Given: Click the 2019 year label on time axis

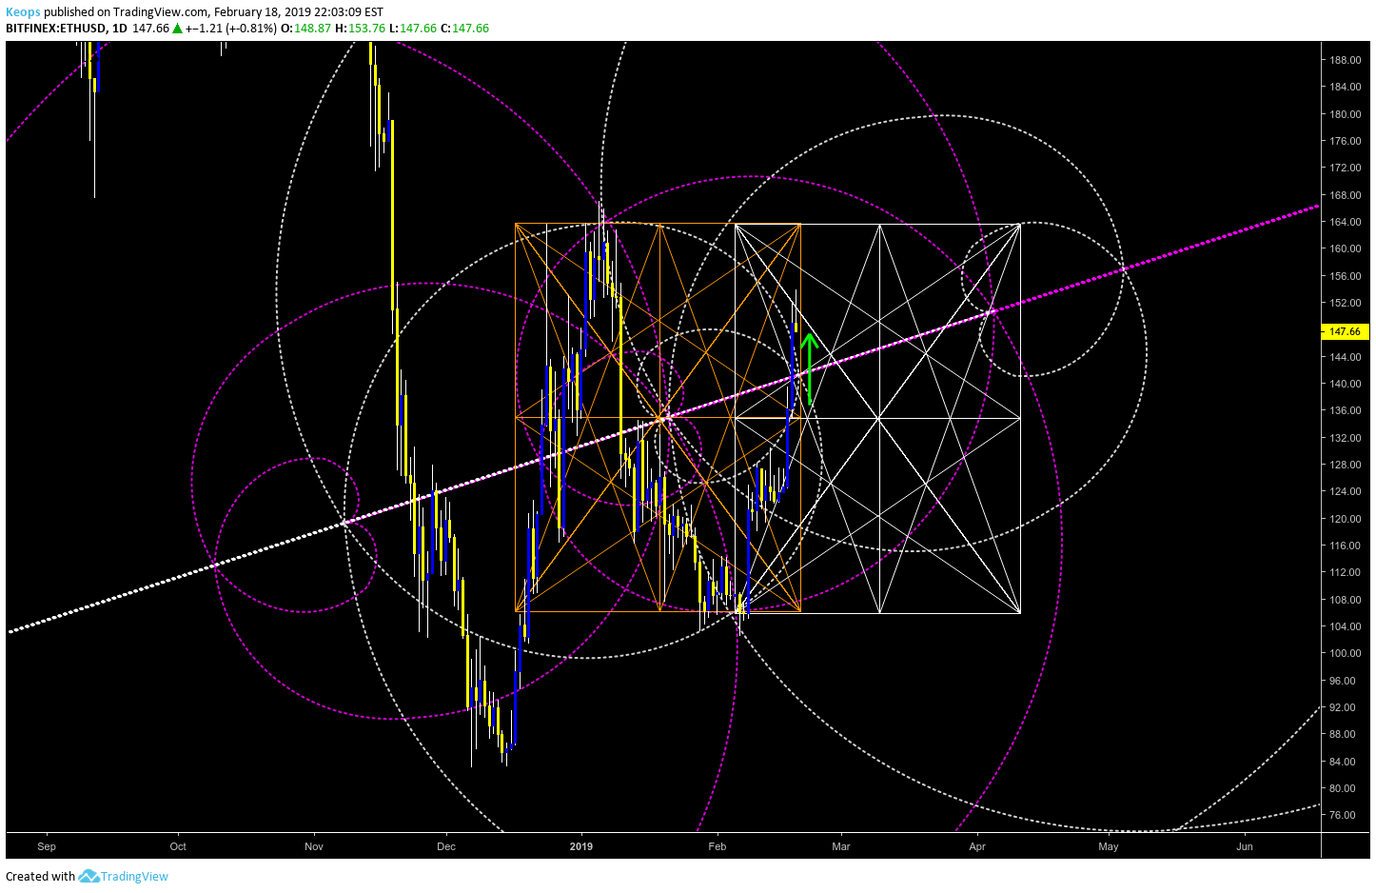Looking at the screenshot, I should point(580,846).
